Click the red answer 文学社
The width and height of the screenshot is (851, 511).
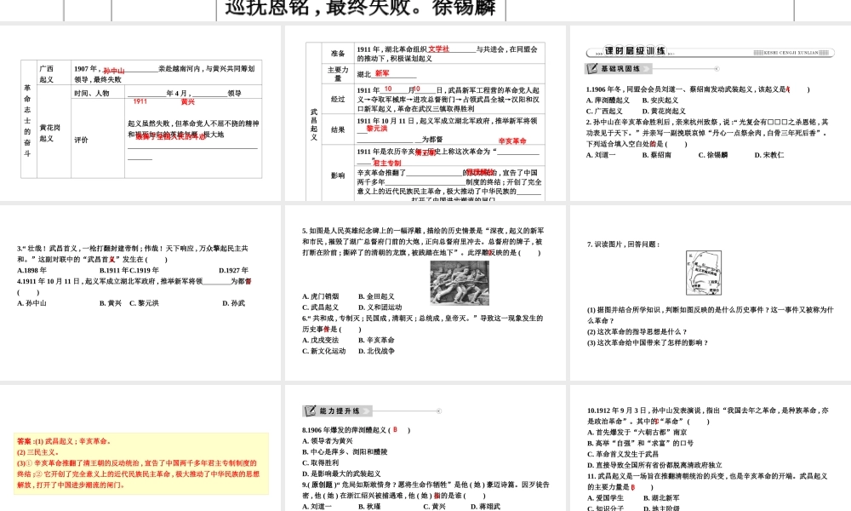click(x=438, y=49)
